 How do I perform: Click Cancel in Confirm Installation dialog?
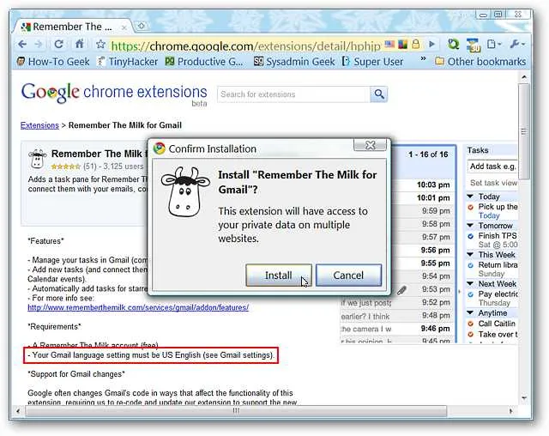coord(348,276)
